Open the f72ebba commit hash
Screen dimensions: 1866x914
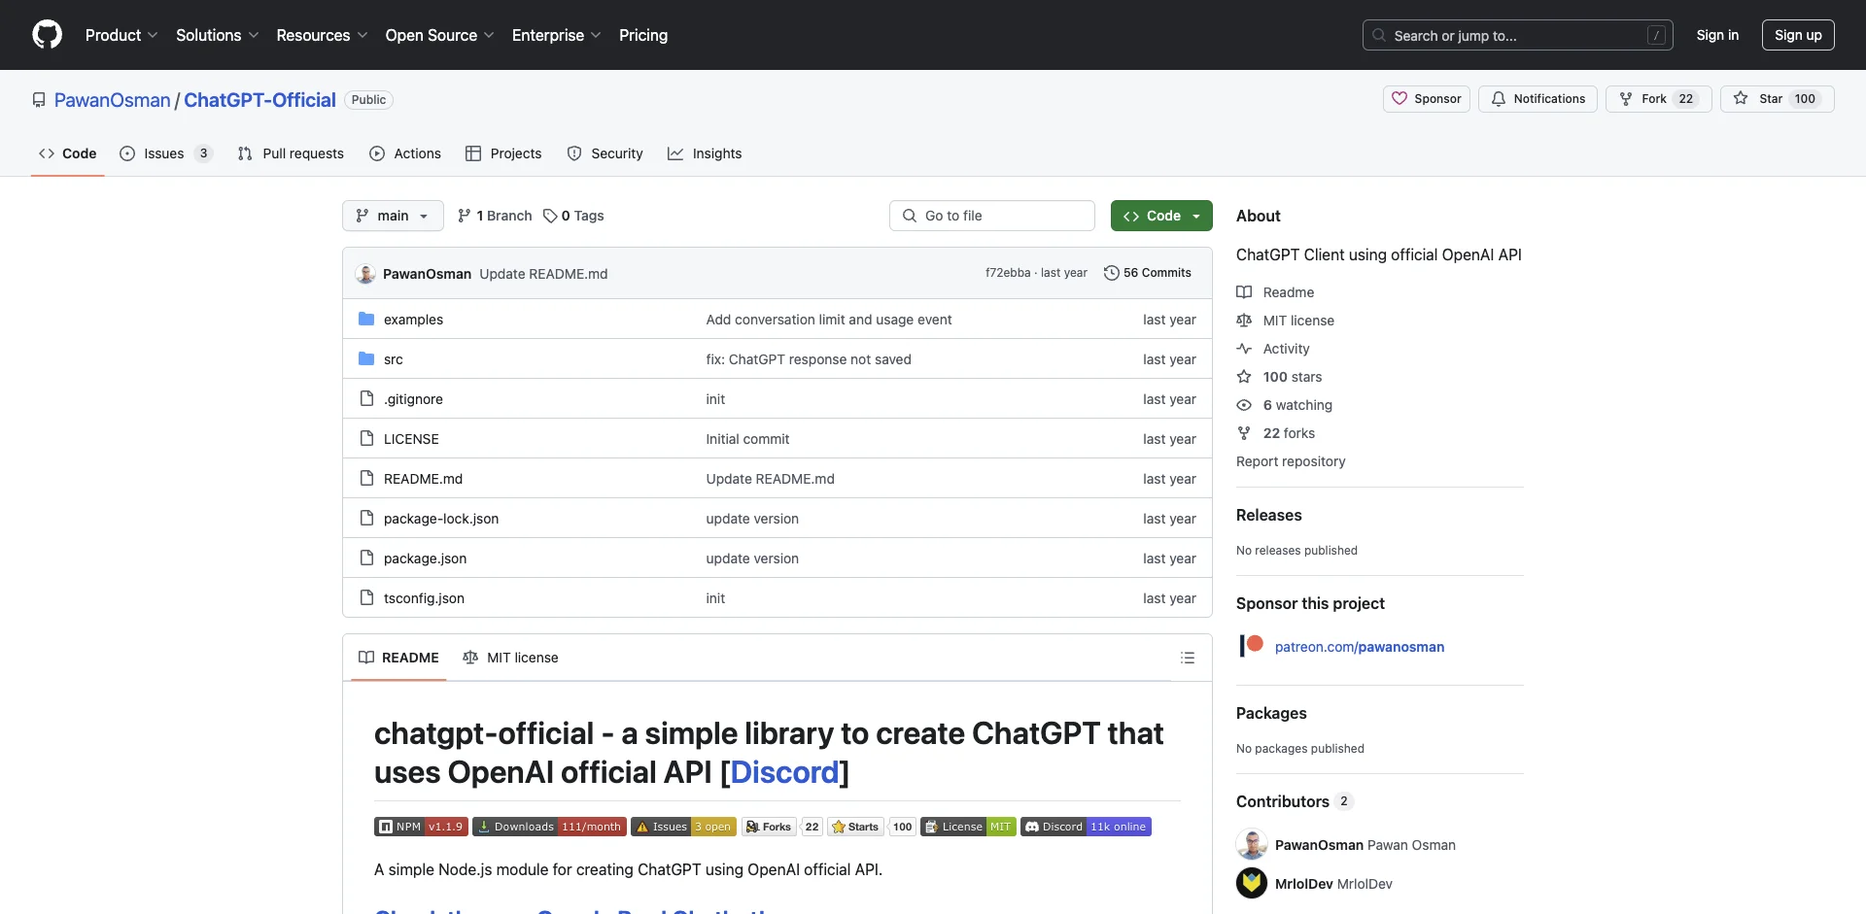1008,273
